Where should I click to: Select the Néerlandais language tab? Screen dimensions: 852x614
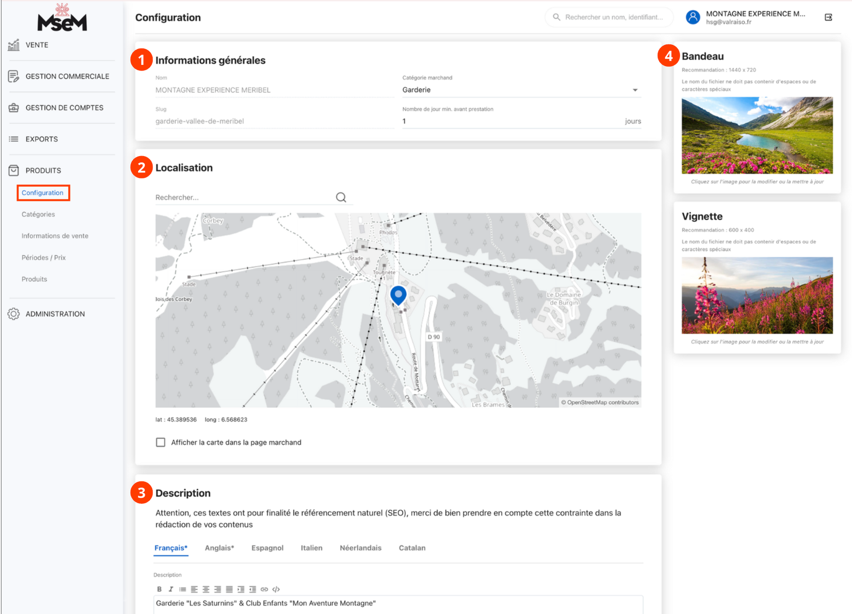tap(360, 548)
